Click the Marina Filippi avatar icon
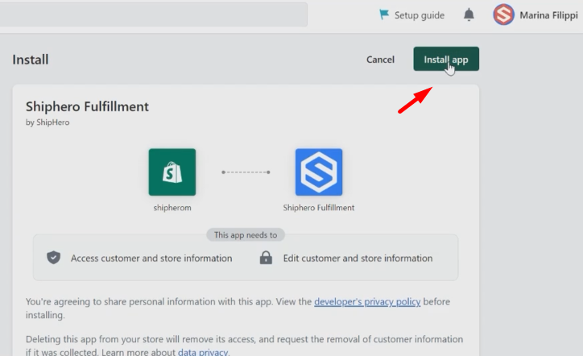This screenshot has height=356, width=583. click(x=503, y=14)
